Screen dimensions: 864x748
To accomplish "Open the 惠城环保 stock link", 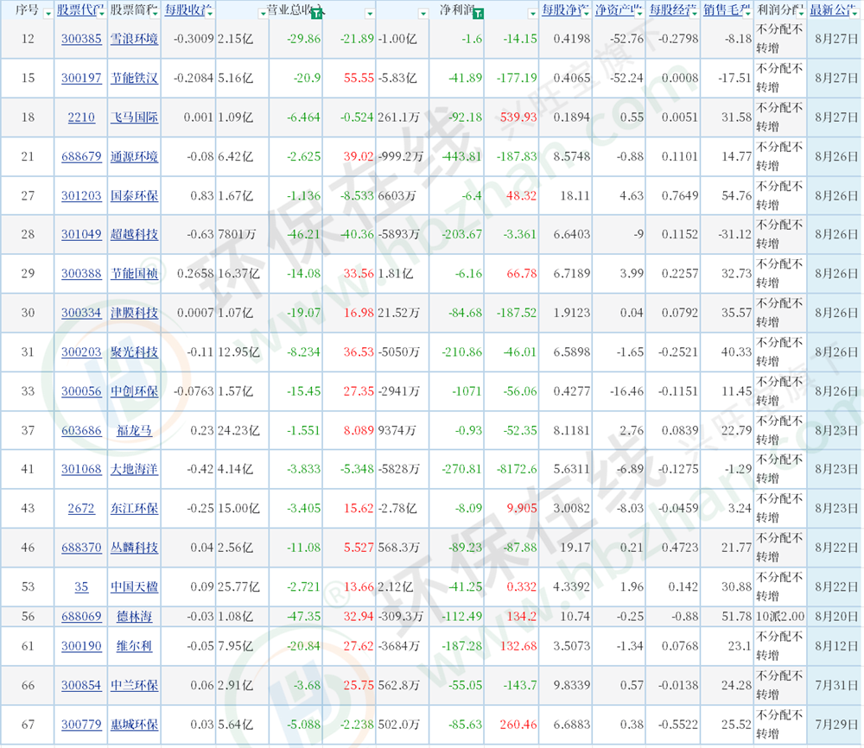I will 134,725.
